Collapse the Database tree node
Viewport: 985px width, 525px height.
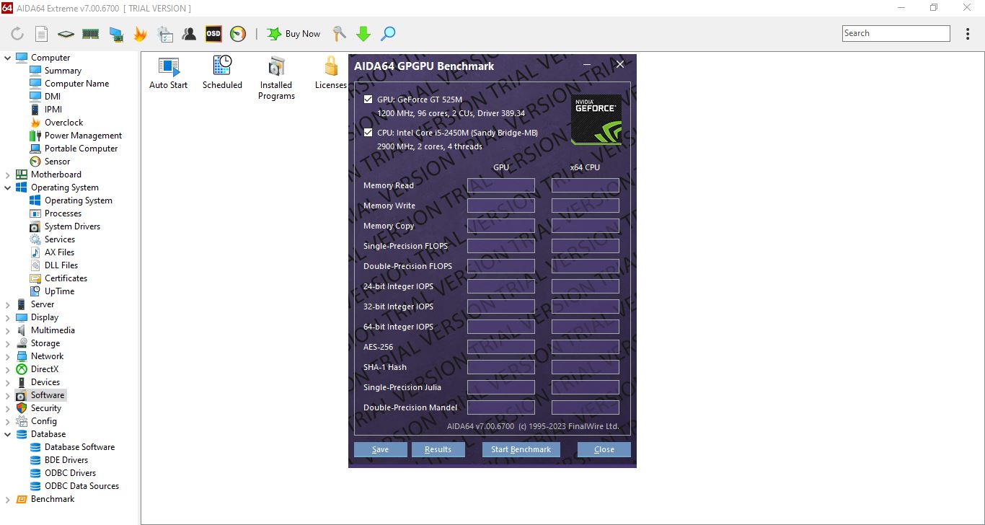8,434
